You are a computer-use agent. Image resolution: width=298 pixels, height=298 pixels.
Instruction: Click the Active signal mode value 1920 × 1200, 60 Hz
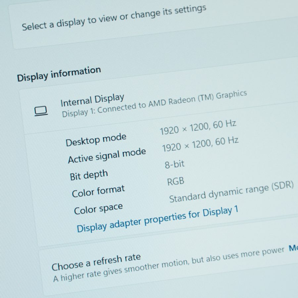pos(200,144)
